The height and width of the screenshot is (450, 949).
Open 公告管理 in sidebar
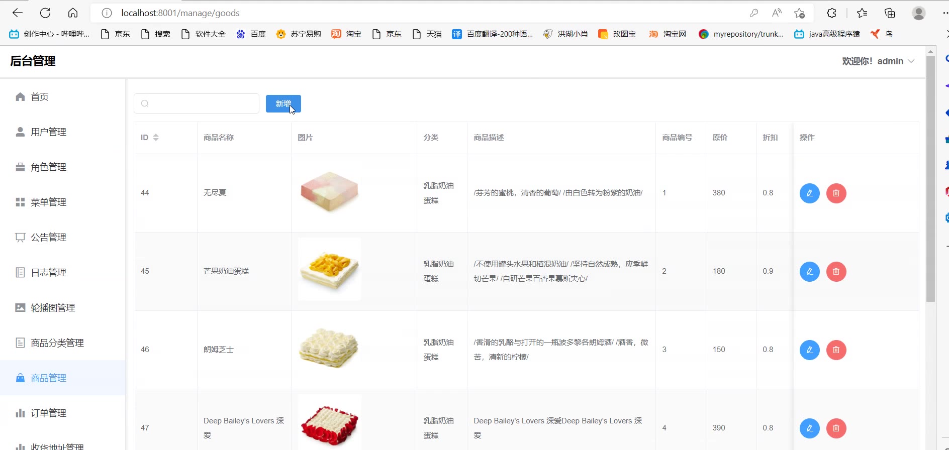62,238
